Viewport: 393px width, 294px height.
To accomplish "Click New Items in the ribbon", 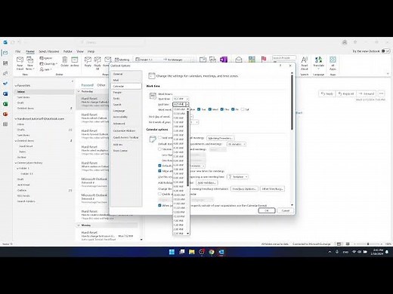I will [x=30, y=63].
